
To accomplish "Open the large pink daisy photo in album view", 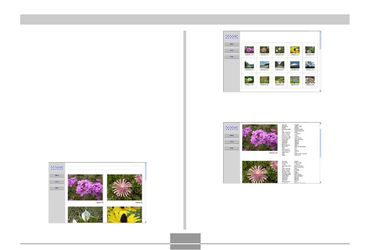I will (x=124, y=187).
